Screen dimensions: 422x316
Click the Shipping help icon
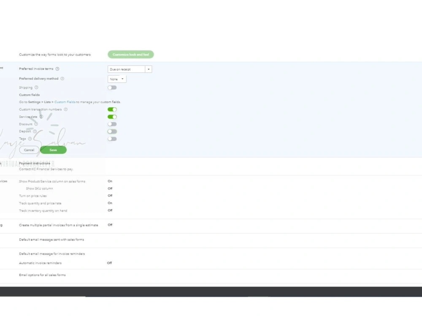(36, 87)
